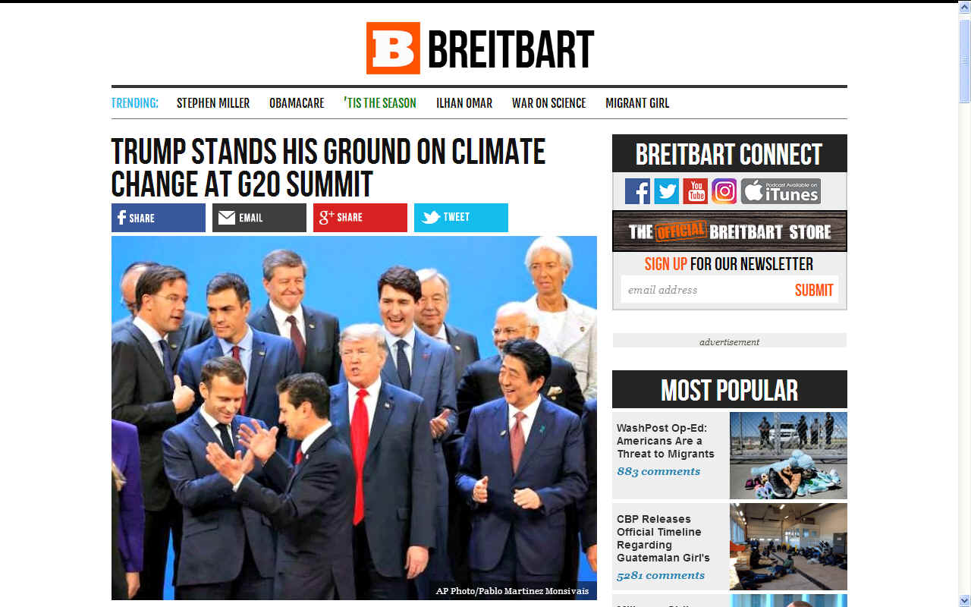The height and width of the screenshot is (607, 971).
Task: Open trending topic Ilhan Omar
Action: tap(464, 103)
